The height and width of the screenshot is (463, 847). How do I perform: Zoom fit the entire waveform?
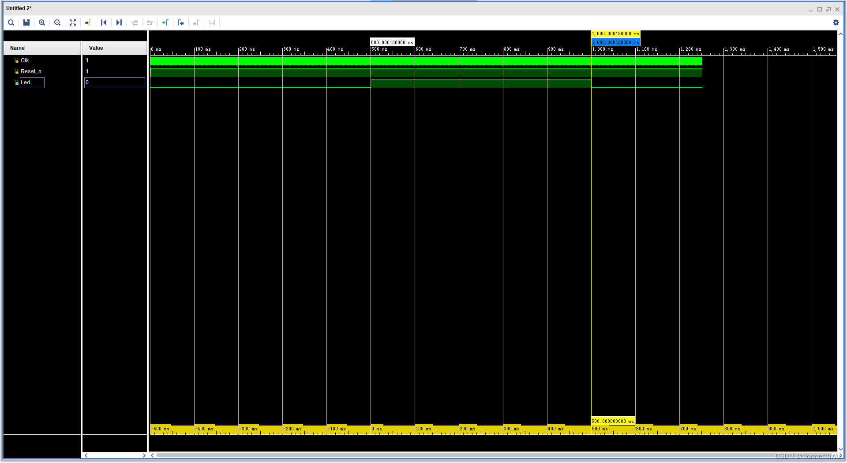(73, 22)
